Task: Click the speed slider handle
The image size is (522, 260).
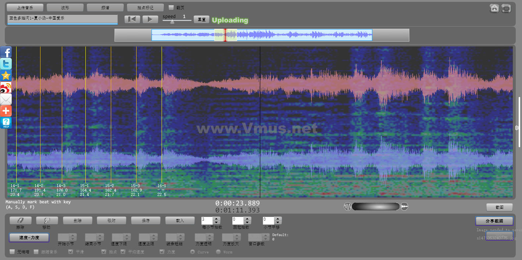Action: (x=172, y=21)
